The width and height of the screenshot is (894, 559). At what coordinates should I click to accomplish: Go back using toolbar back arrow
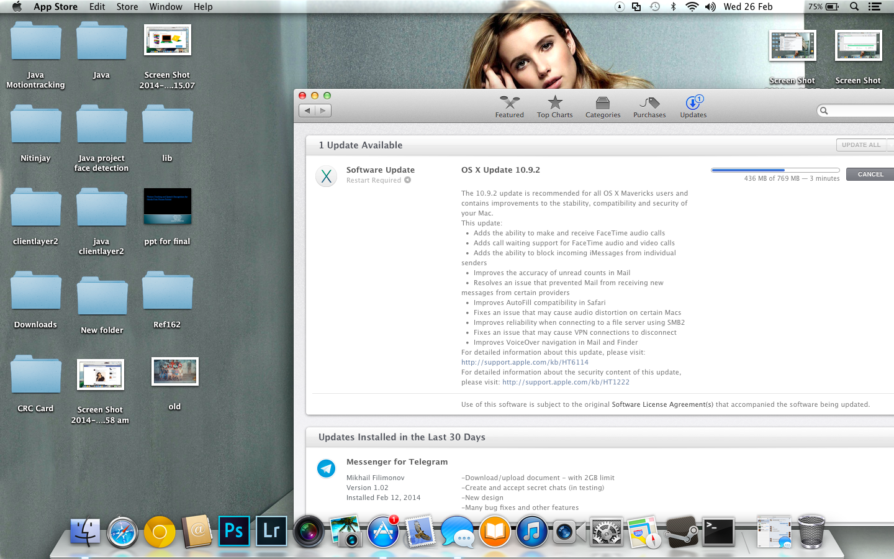[x=307, y=111]
